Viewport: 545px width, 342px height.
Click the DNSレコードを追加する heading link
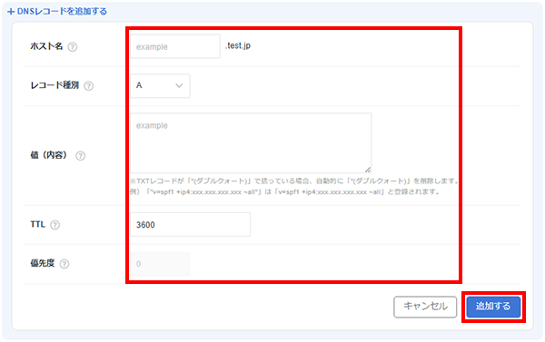click(62, 12)
